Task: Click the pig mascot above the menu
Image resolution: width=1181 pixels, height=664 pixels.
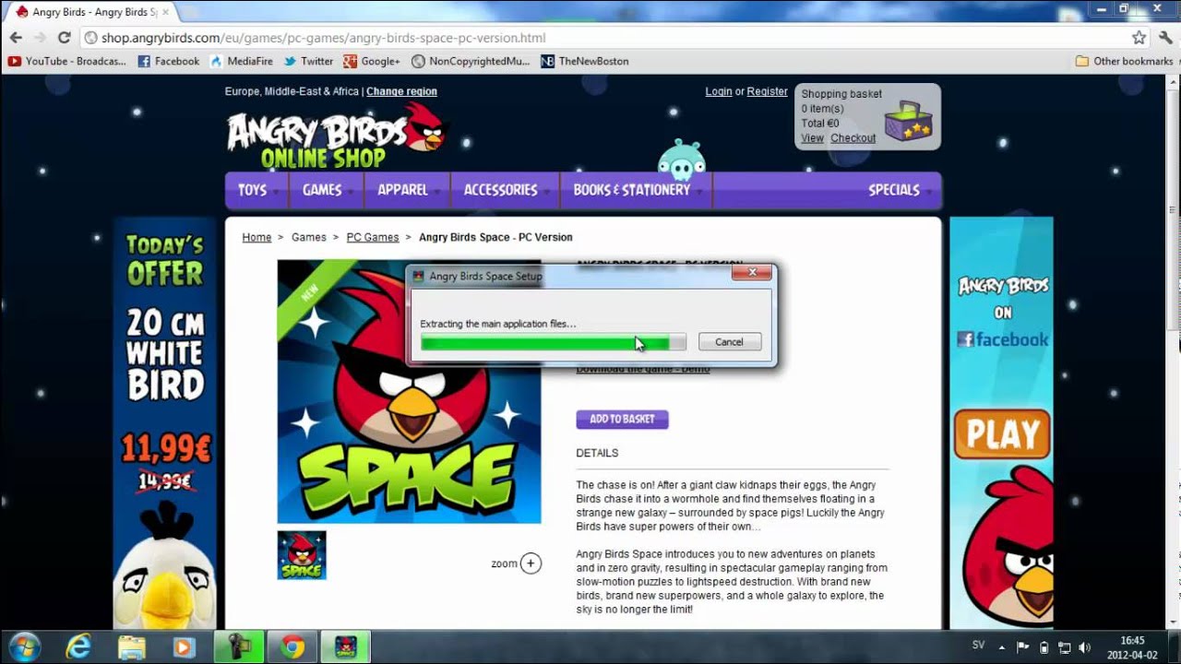Action: 681,159
